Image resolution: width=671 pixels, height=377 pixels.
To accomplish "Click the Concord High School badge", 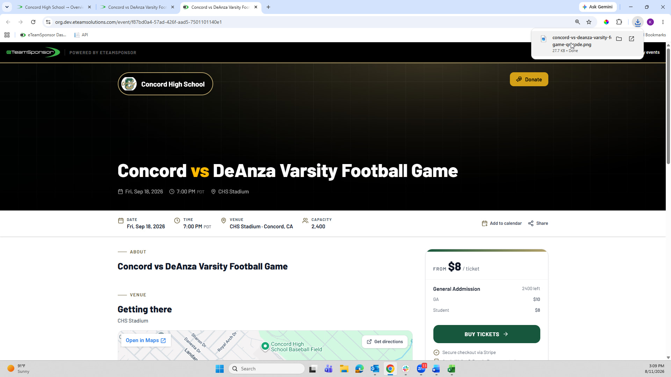I will coord(165,84).
